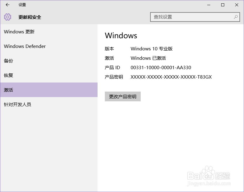Close the 设置 window
Viewport: 244px width, 192px height.
point(236,5)
